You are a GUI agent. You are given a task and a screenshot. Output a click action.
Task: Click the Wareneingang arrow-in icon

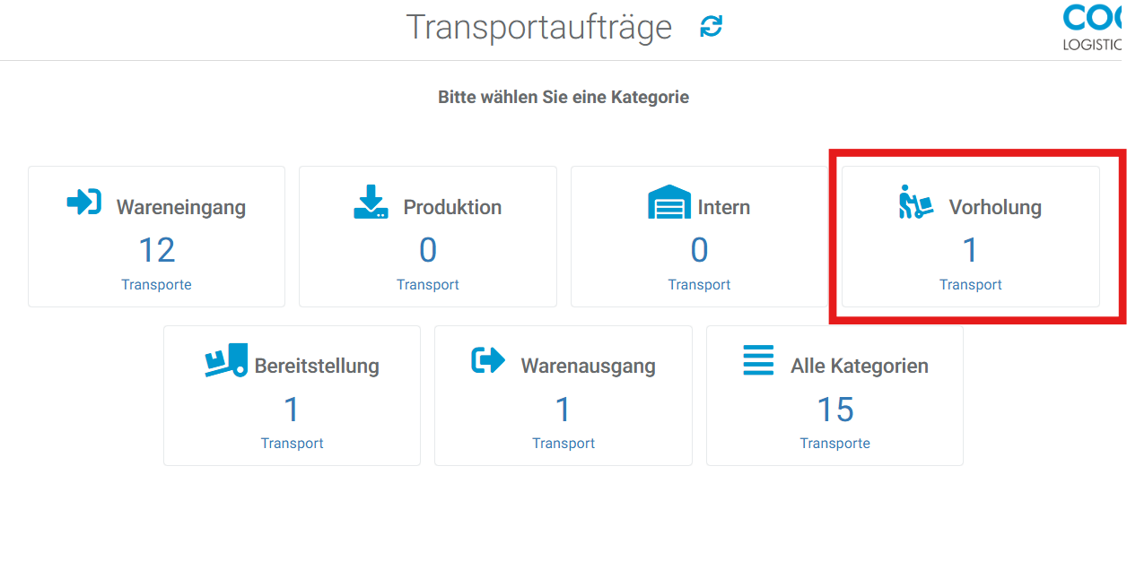click(84, 203)
